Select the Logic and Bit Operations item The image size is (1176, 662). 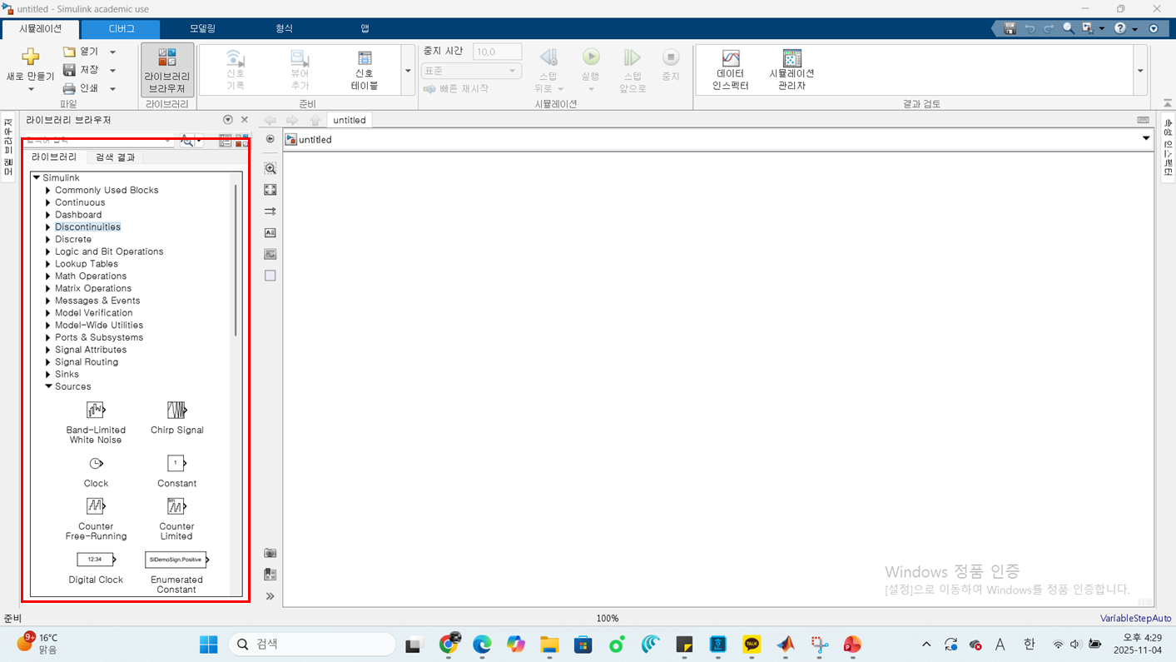coord(109,251)
